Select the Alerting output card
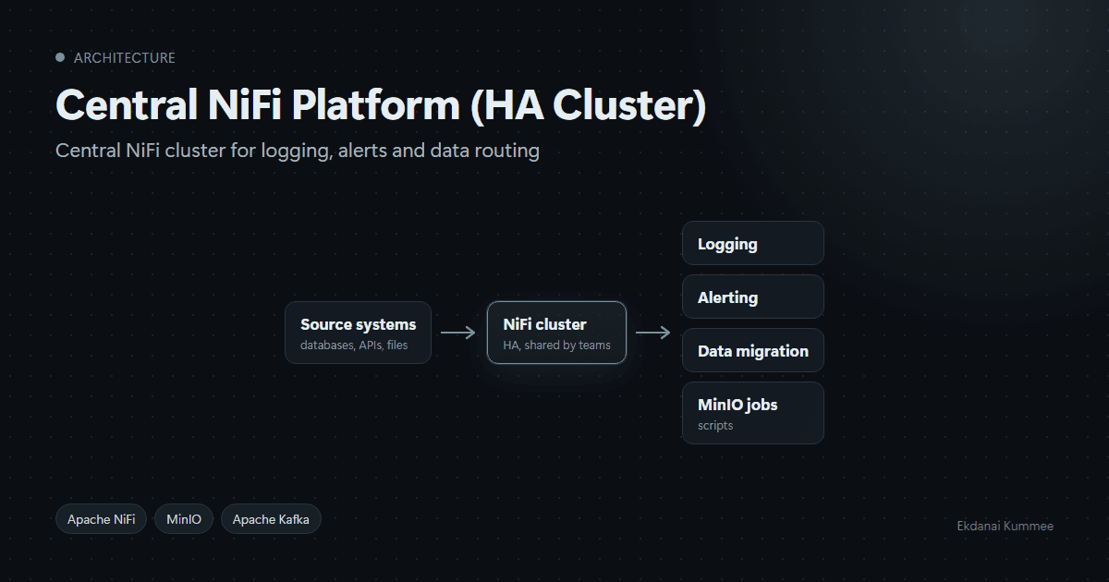1109x582 pixels. click(x=752, y=297)
